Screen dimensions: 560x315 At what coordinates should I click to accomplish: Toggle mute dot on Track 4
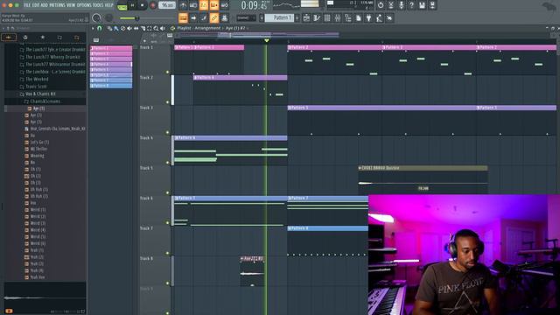tap(167, 163)
